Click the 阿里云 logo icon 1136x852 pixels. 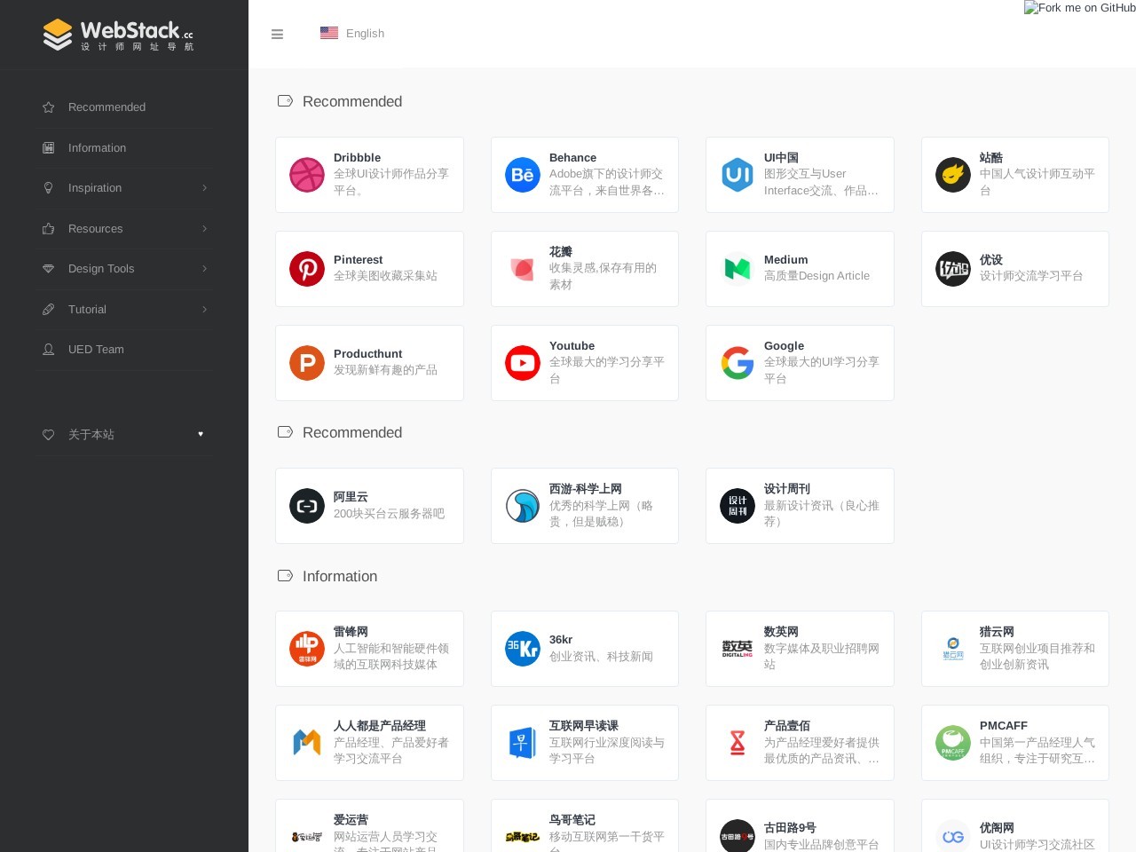coord(307,506)
